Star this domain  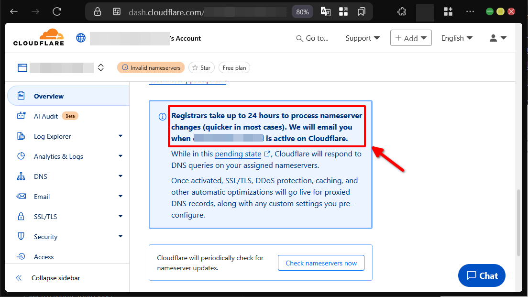click(201, 68)
